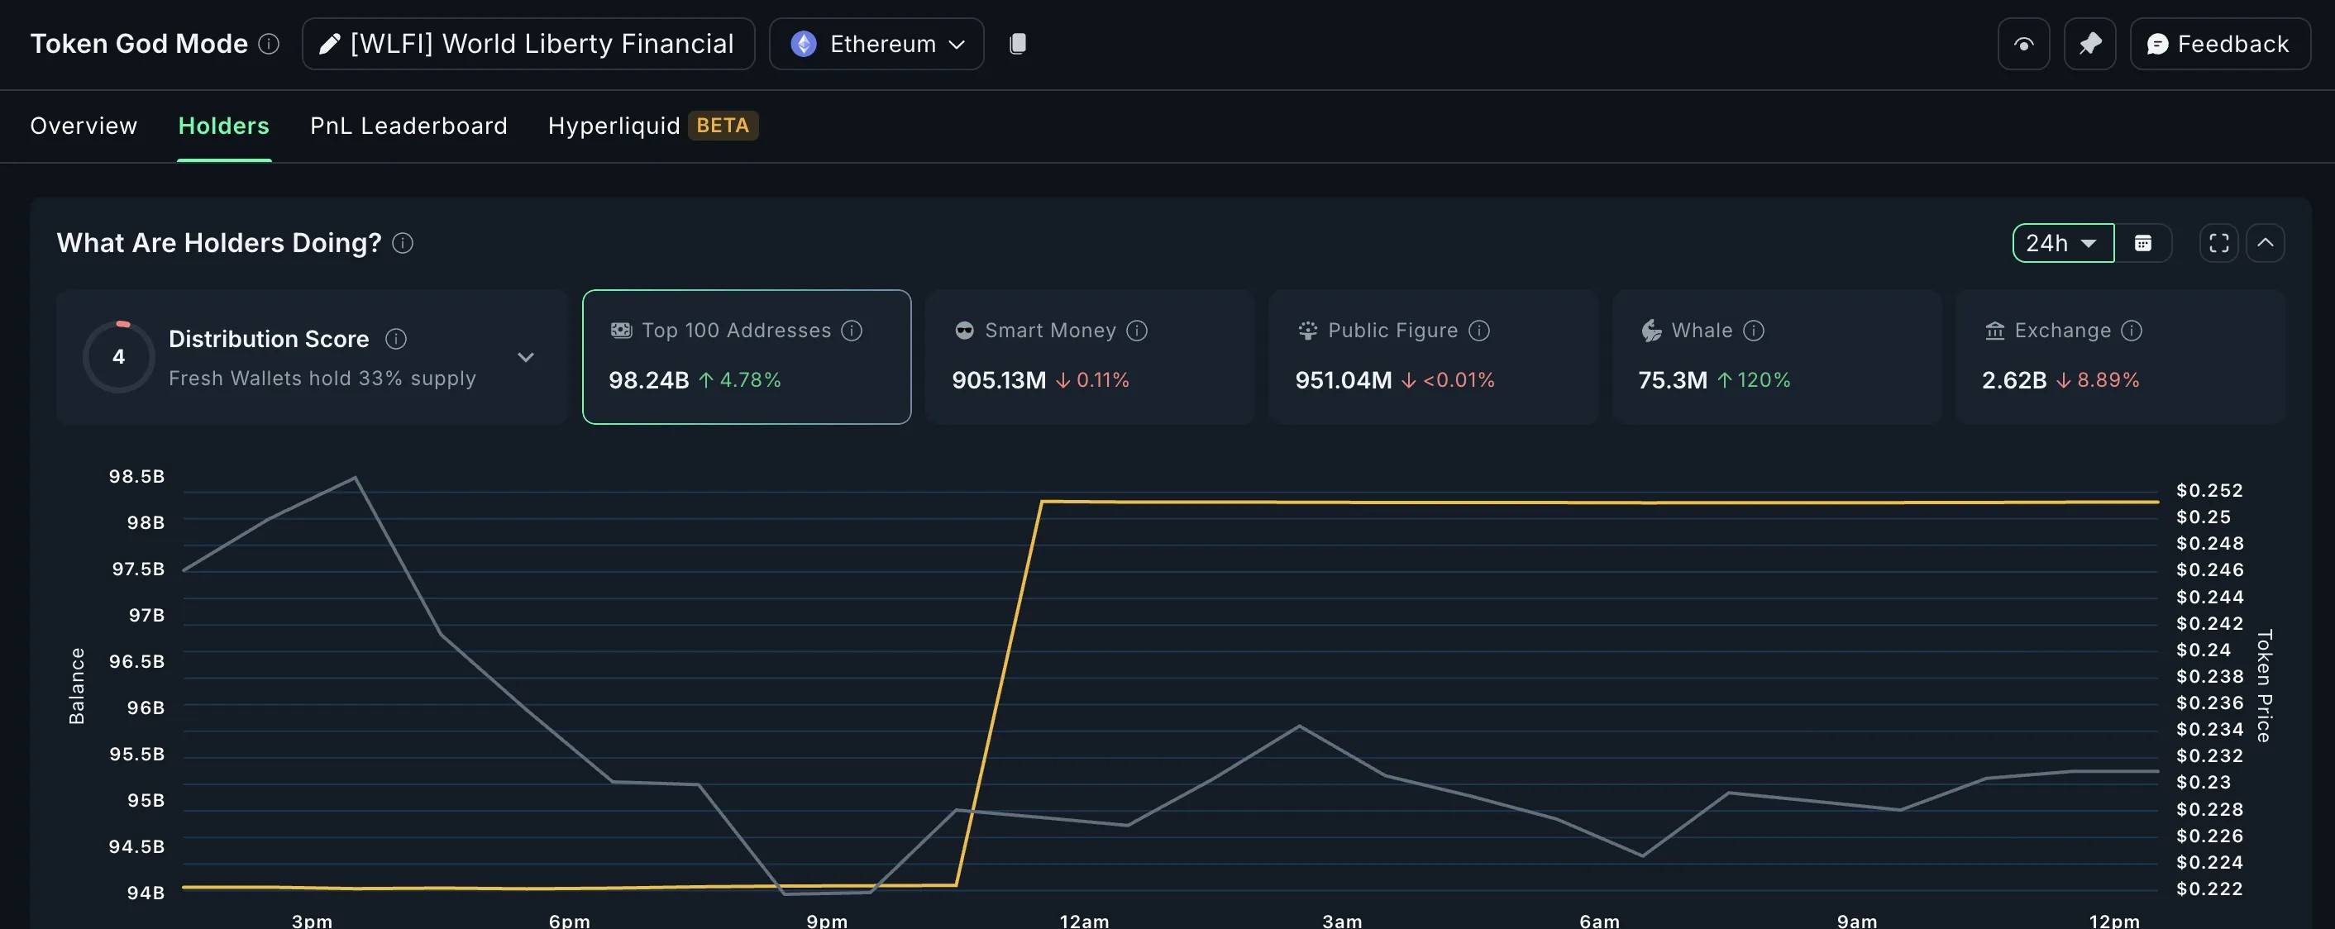The image size is (2335, 929).
Task: Click the Smart Money icon
Action: (x=964, y=331)
